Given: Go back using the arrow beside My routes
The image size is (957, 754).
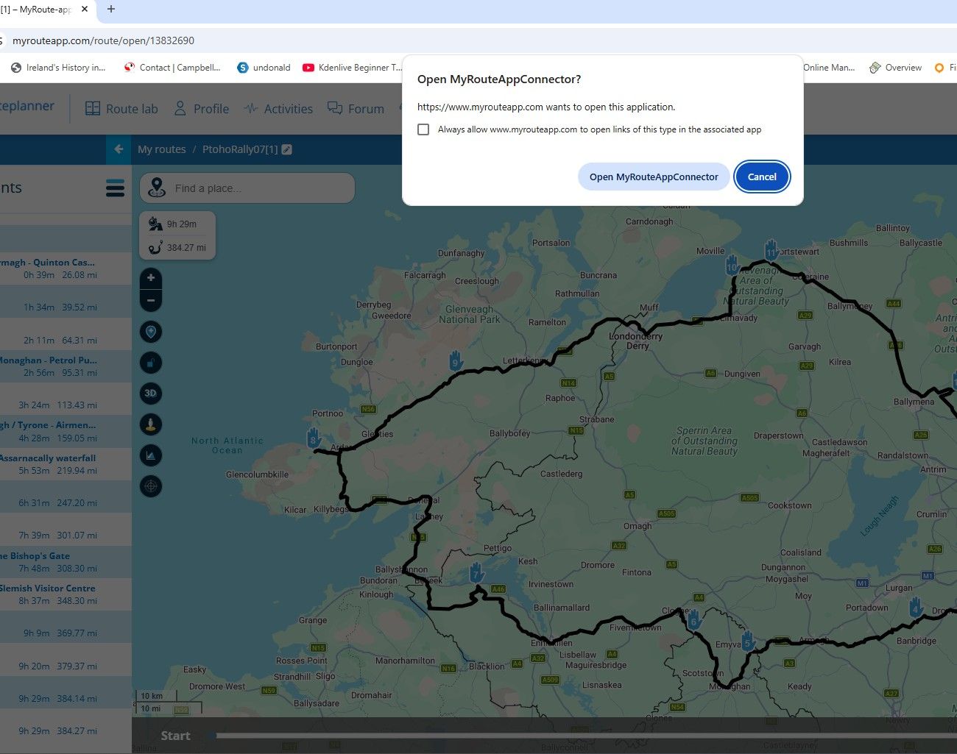Looking at the screenshot, I should tap(119, 149).
